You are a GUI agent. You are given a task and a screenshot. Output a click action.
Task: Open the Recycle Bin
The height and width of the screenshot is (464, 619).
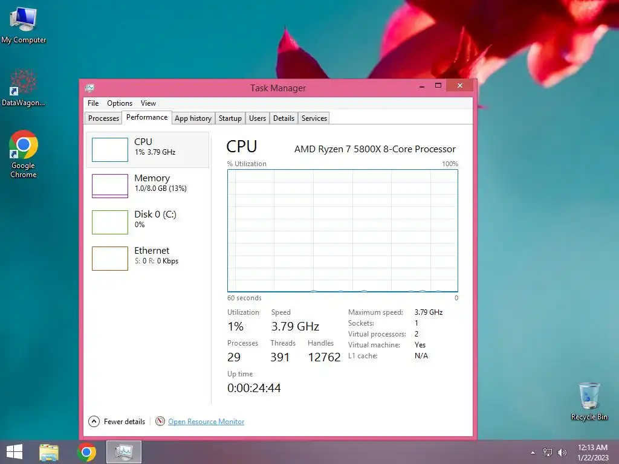click(589, 401)
